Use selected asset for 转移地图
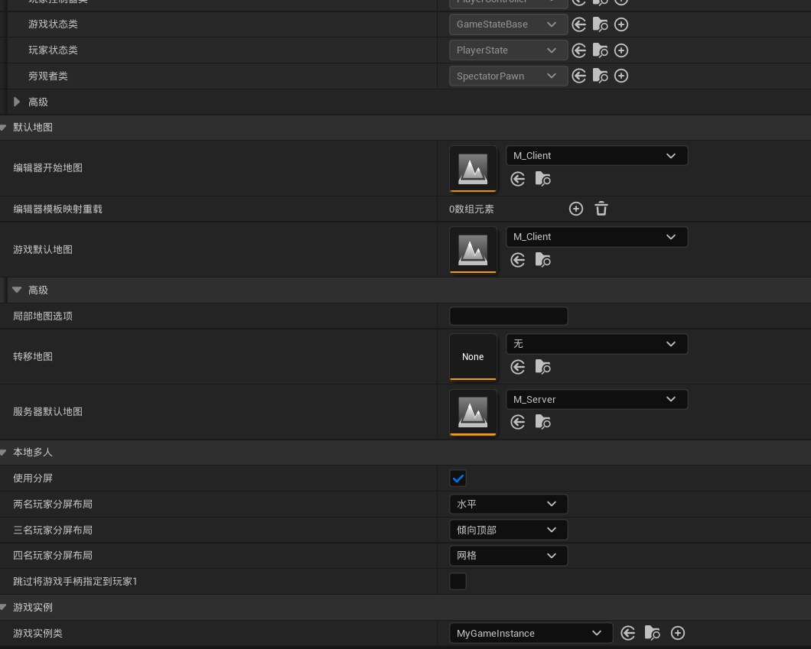 click(x=518, y=367)
